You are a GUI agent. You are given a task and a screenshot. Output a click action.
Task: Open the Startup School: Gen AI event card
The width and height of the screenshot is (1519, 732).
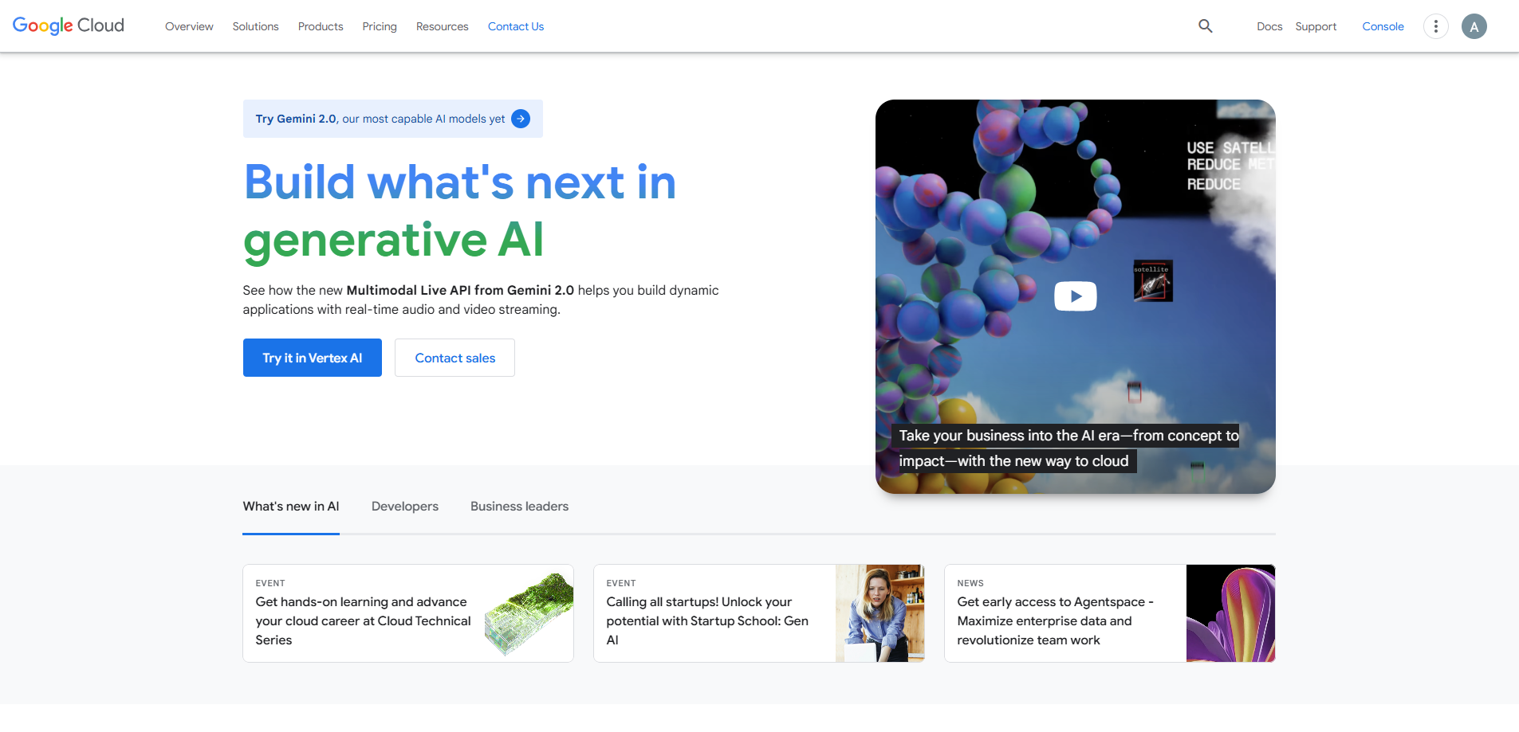point(759,613)
